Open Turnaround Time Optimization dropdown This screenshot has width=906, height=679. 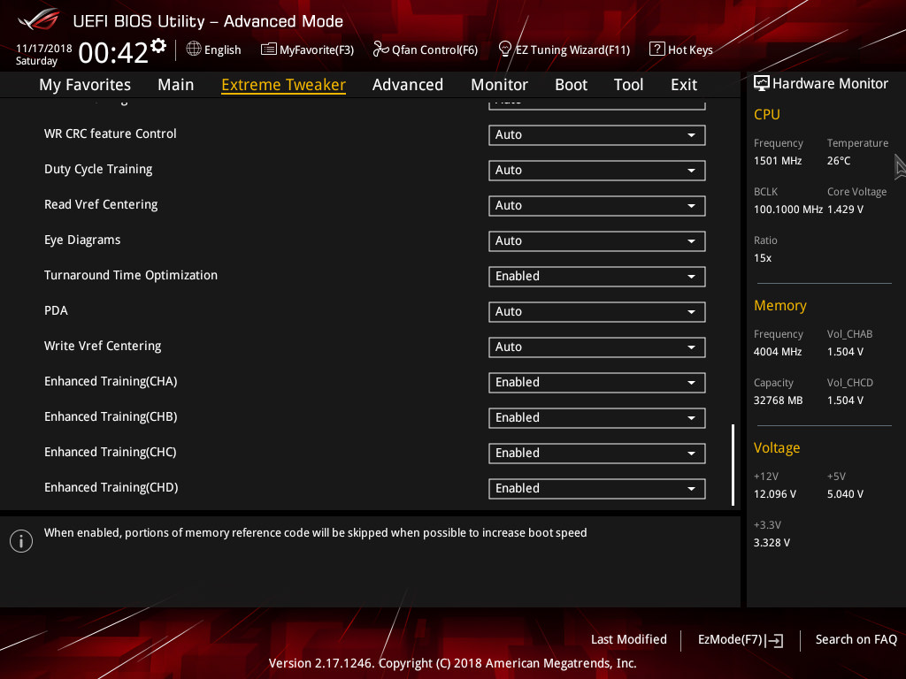597,277
